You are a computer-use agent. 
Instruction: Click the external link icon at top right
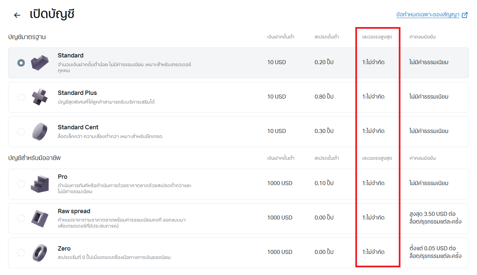coord(465,15)
